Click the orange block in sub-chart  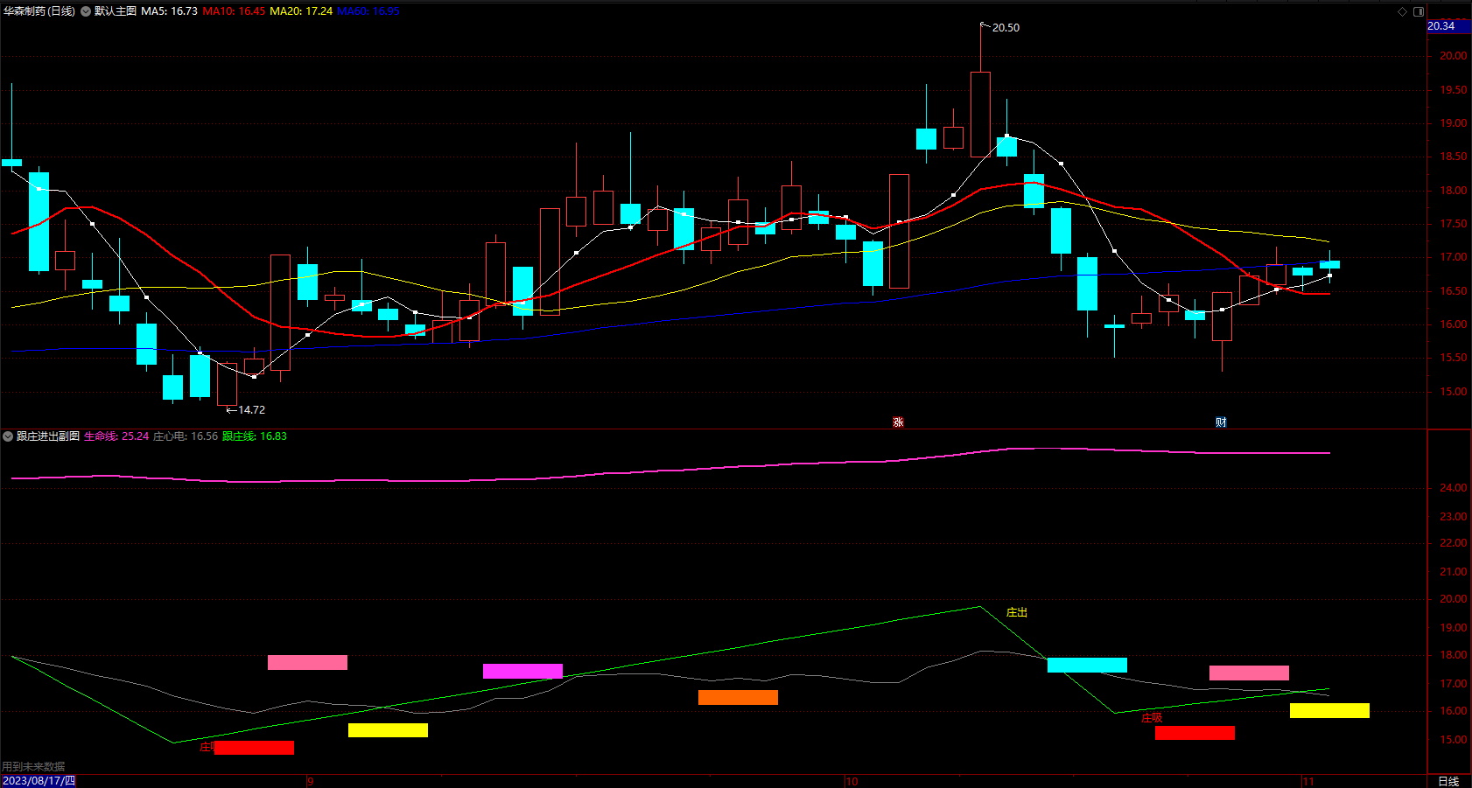[x=738, y=697]
